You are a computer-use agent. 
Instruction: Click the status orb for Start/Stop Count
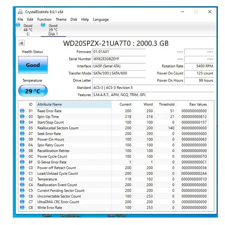(x=22, y=122)
